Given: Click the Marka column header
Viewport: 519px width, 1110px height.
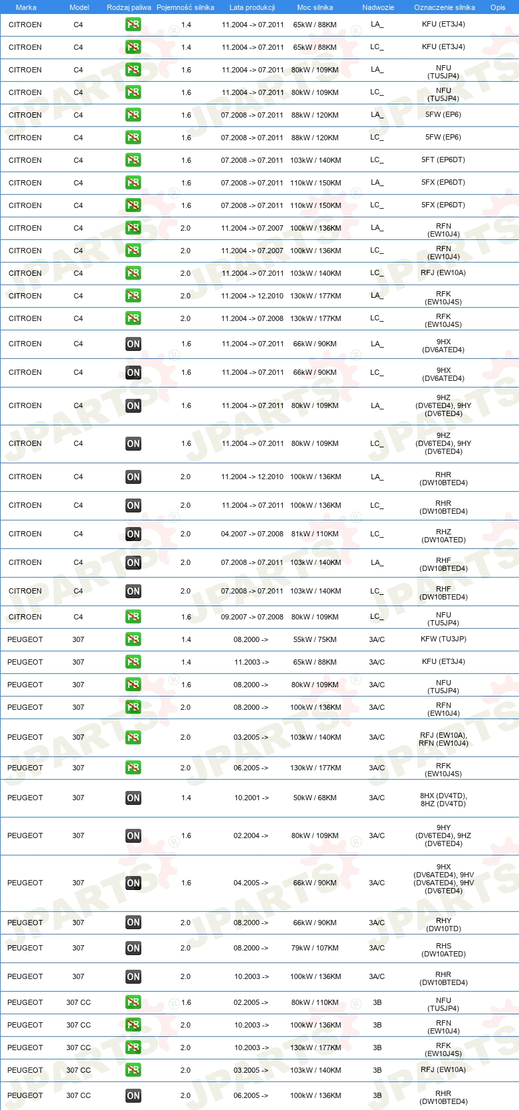Looking at the screenshot, I should tap(26, 7).
